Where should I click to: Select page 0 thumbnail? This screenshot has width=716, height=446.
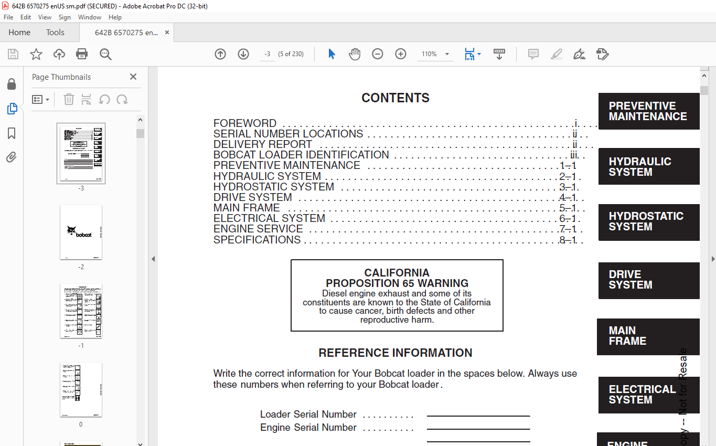coord(81,390)
